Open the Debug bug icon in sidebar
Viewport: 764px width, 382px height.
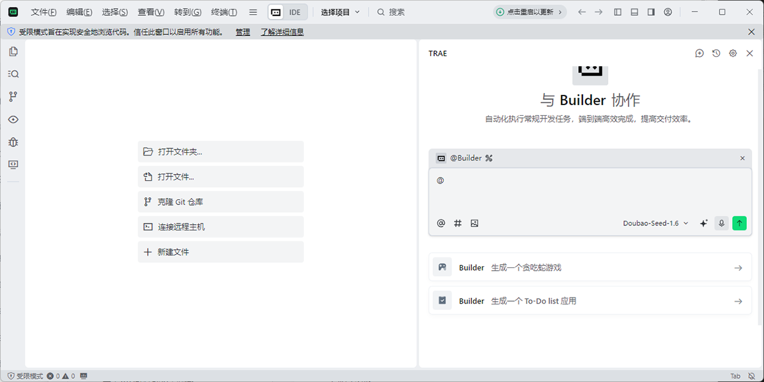click(13, 142)
